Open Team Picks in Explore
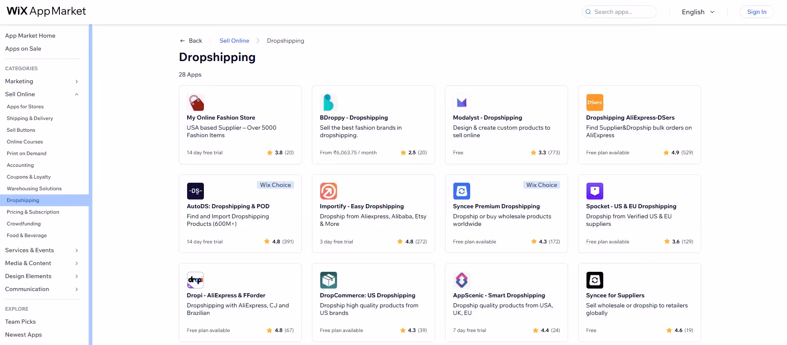 click(20, 322)
